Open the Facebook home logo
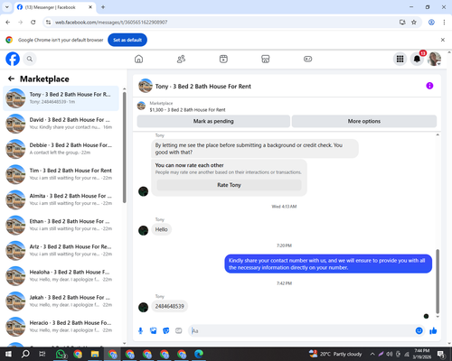452x361 pixels. click(13, 59)
